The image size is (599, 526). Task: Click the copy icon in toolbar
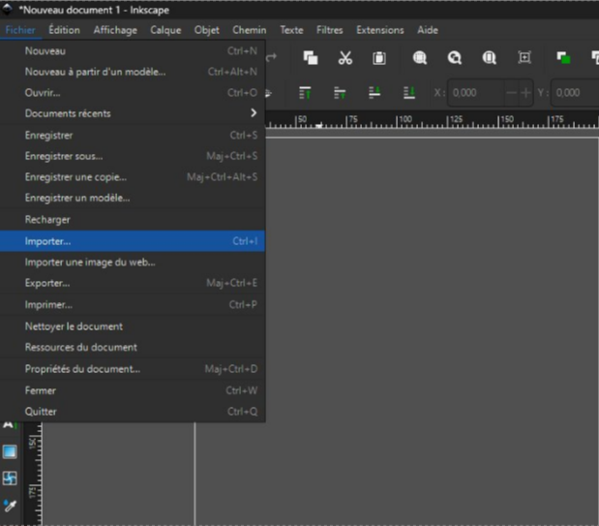tap(311, 58)
